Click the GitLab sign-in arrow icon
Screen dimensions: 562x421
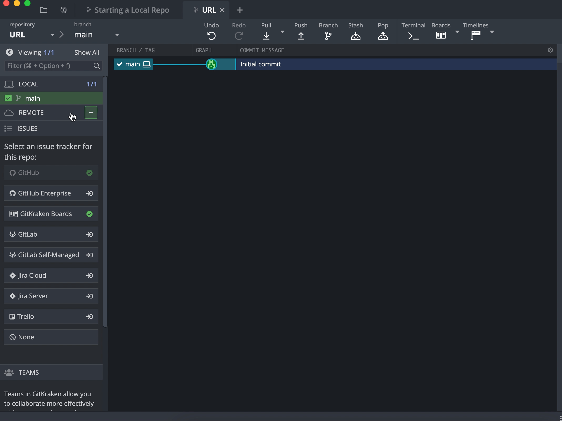[89, 234]
